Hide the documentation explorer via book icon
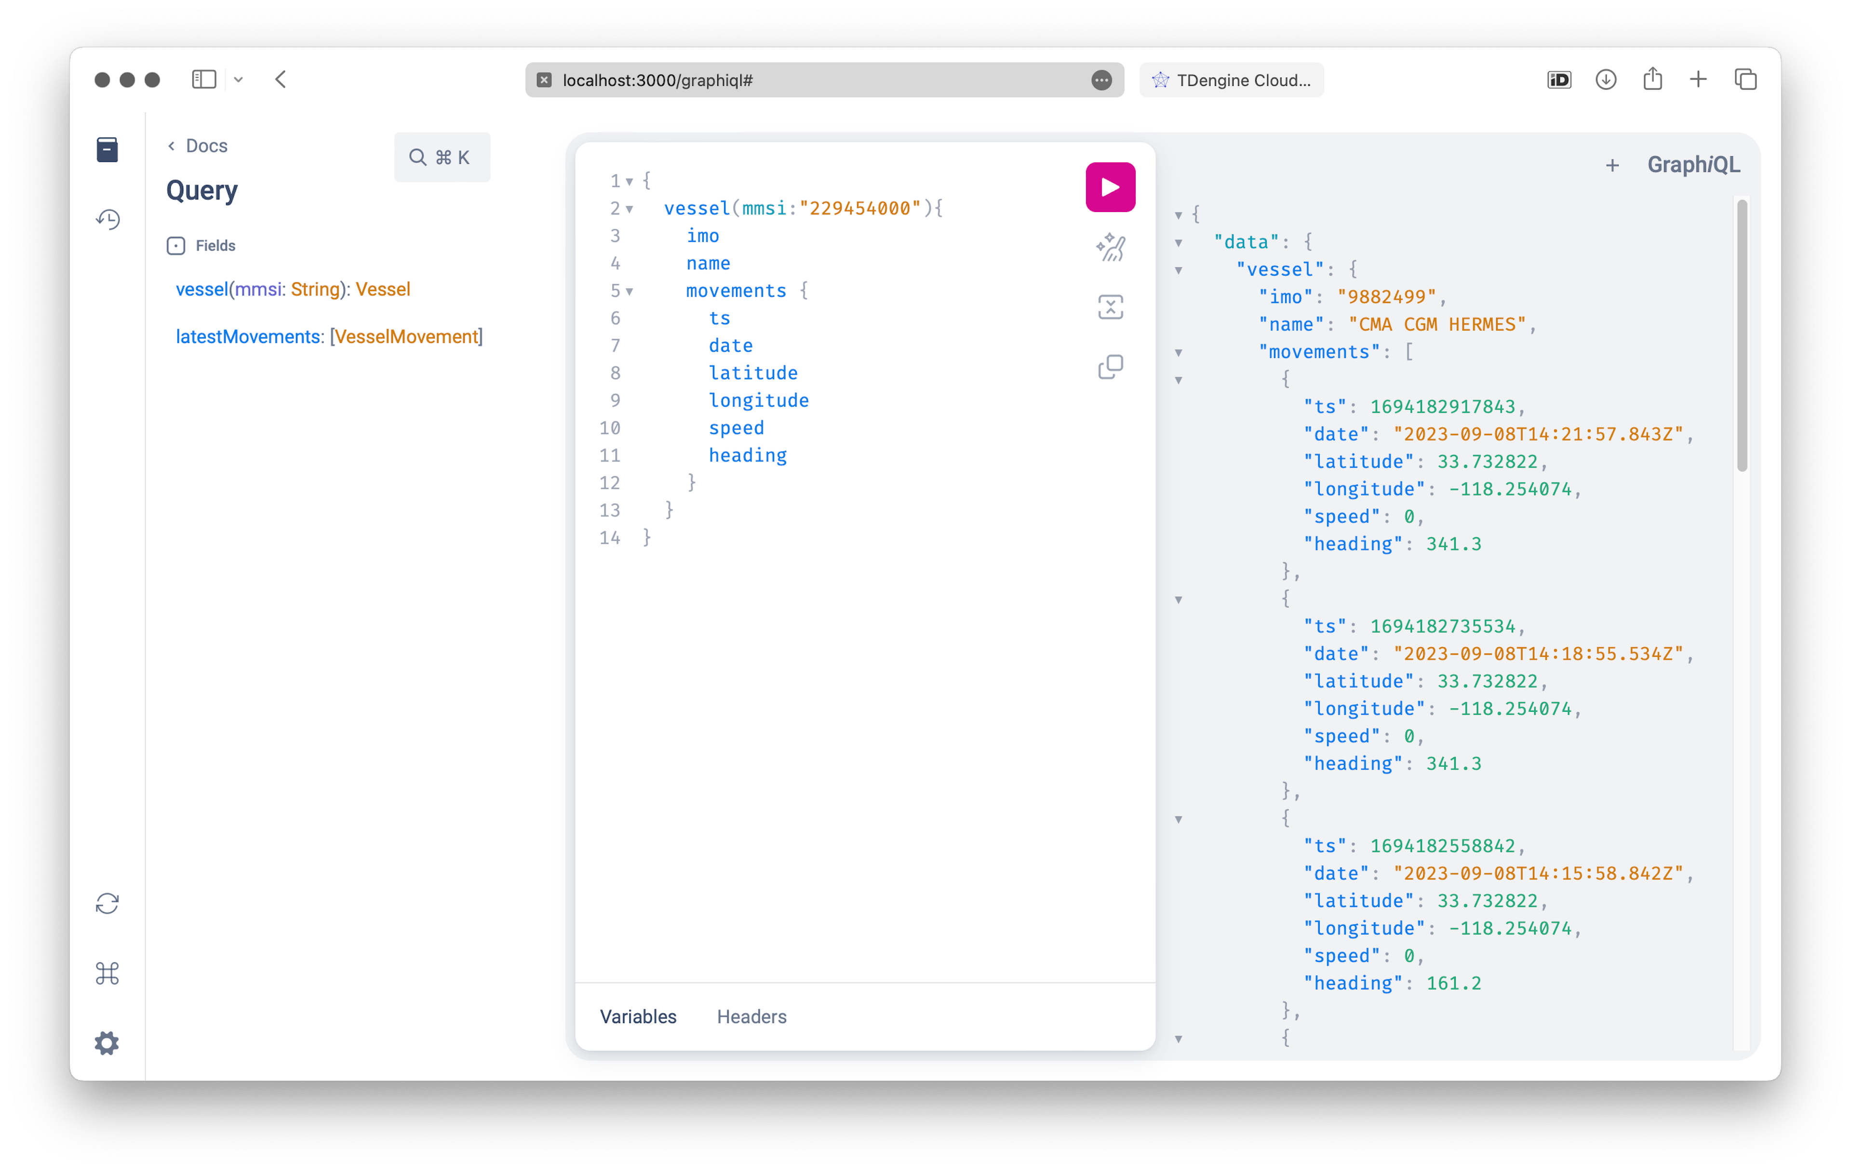Viewport: 1851px width, 1173px height. click(107, 150)
